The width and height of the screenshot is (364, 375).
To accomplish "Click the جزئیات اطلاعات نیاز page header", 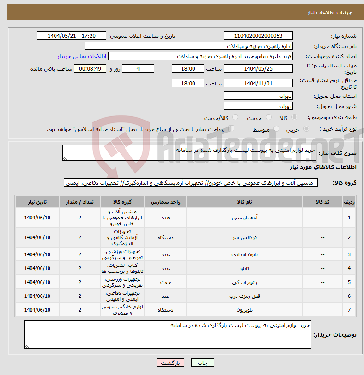I will 329,12.
